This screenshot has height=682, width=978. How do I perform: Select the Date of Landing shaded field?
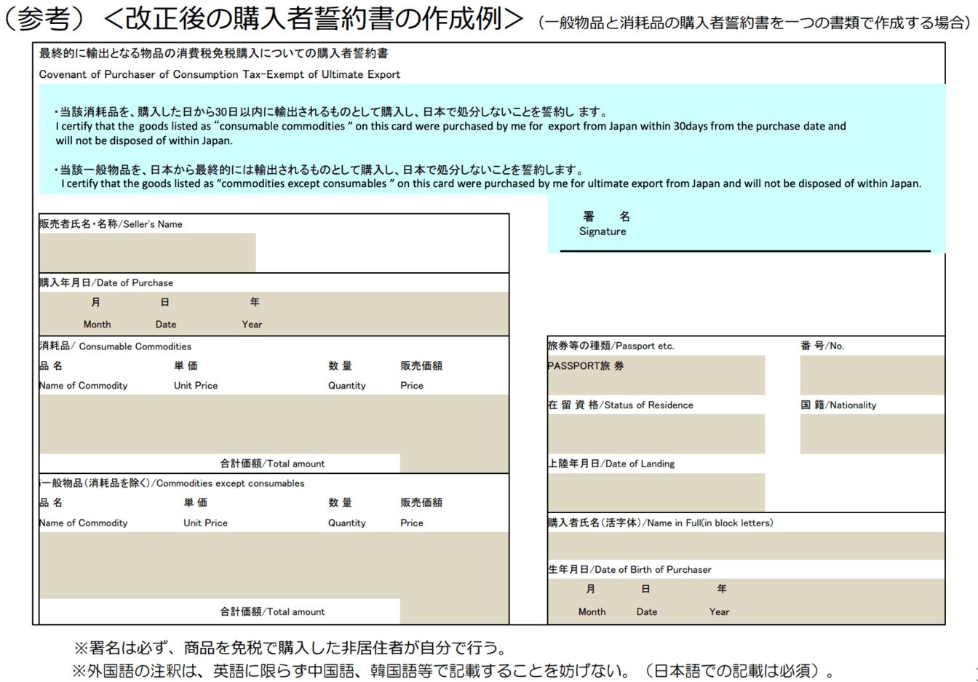click(x=656, y=493)
